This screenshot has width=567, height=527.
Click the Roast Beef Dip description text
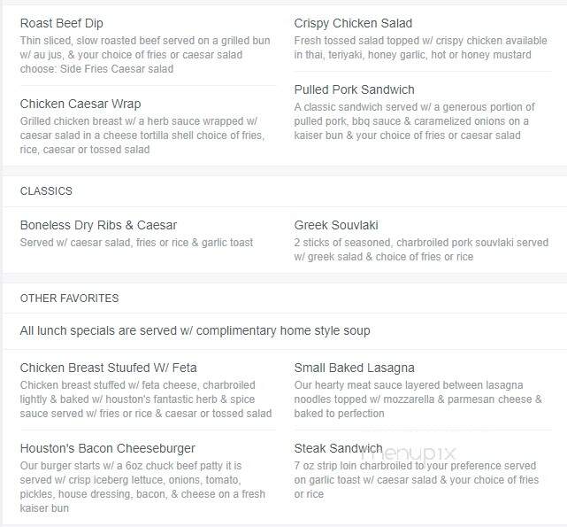point(145,55)
